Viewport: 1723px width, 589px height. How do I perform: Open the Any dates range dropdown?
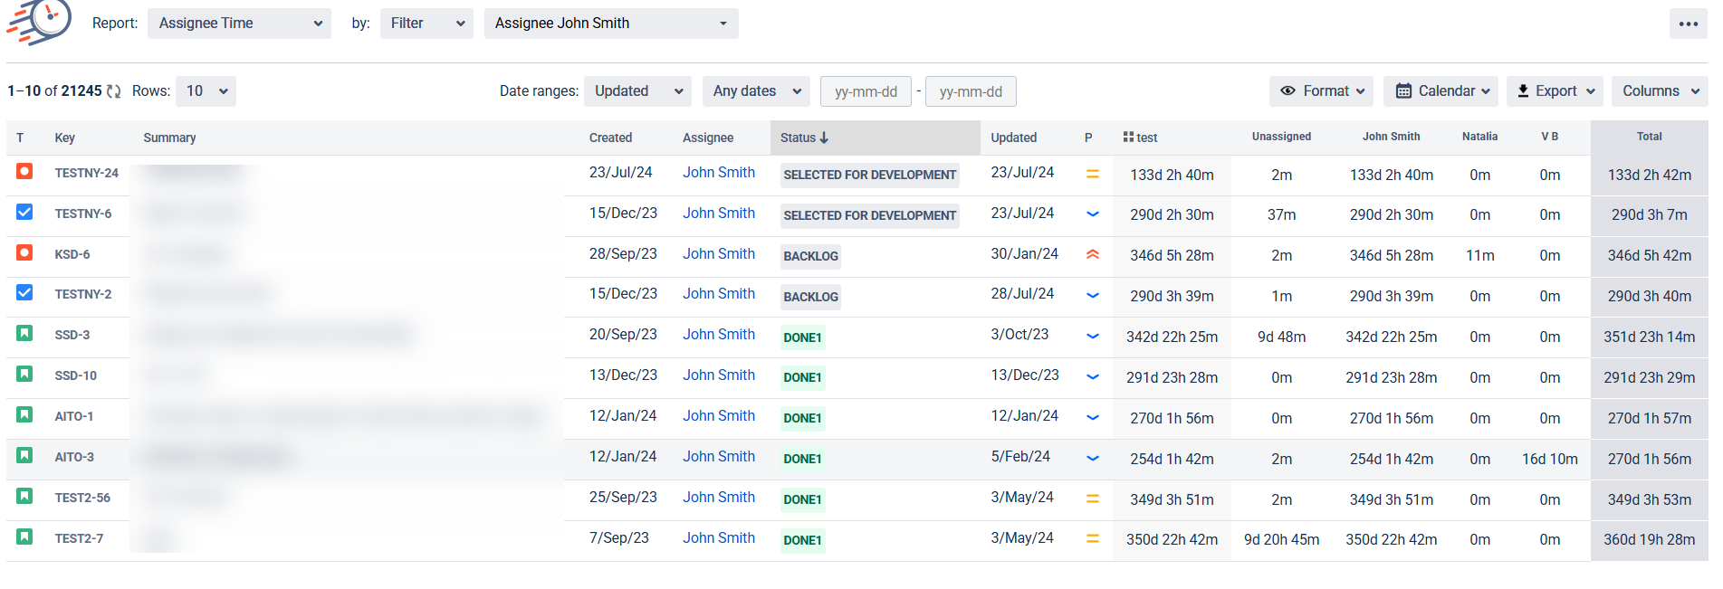tap(755, 91)
